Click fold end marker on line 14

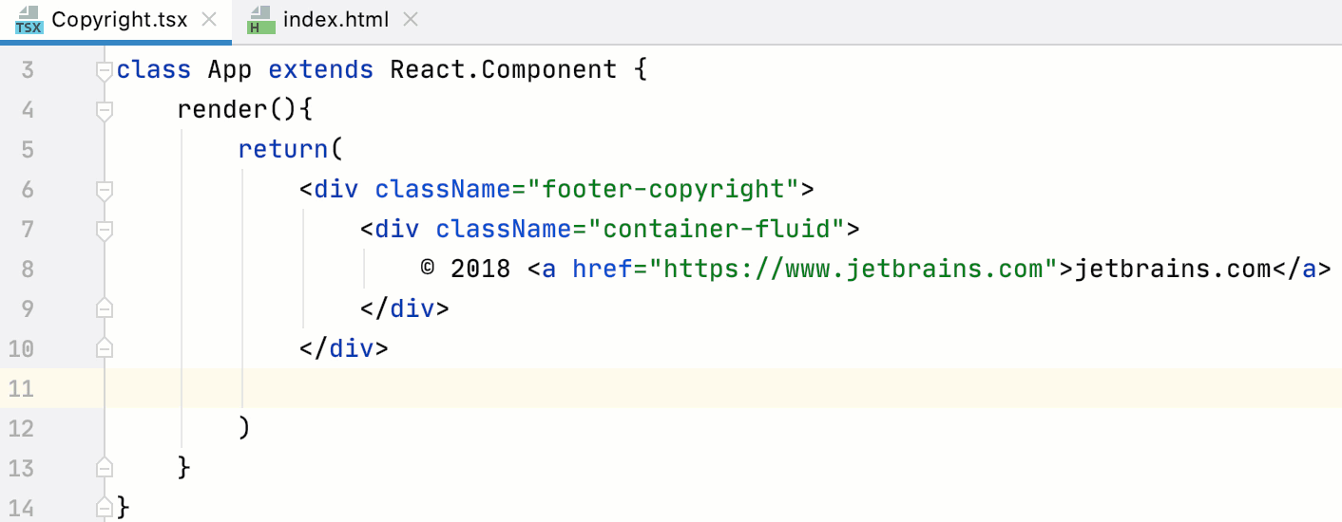pos(105,508)
